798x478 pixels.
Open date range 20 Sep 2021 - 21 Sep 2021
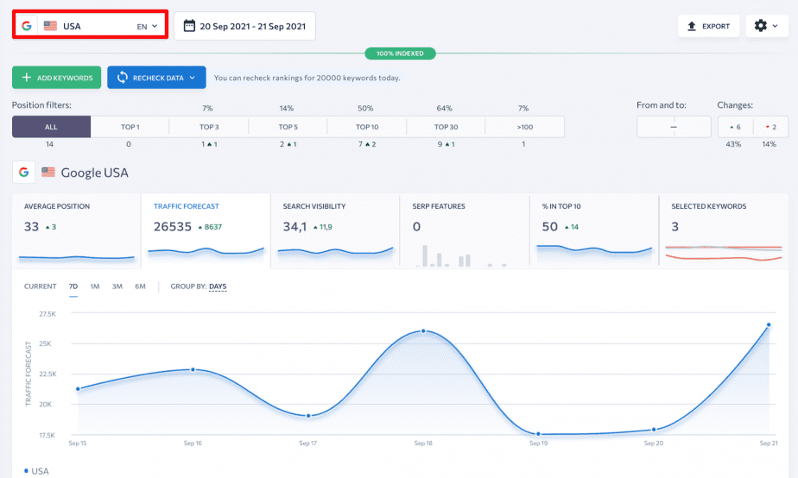point(244,26)
